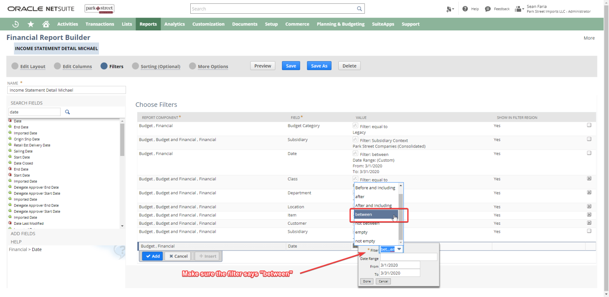Click the edit pencil for Subsidiary Context filter
The image size is (609, 297).
pos(355,140)
